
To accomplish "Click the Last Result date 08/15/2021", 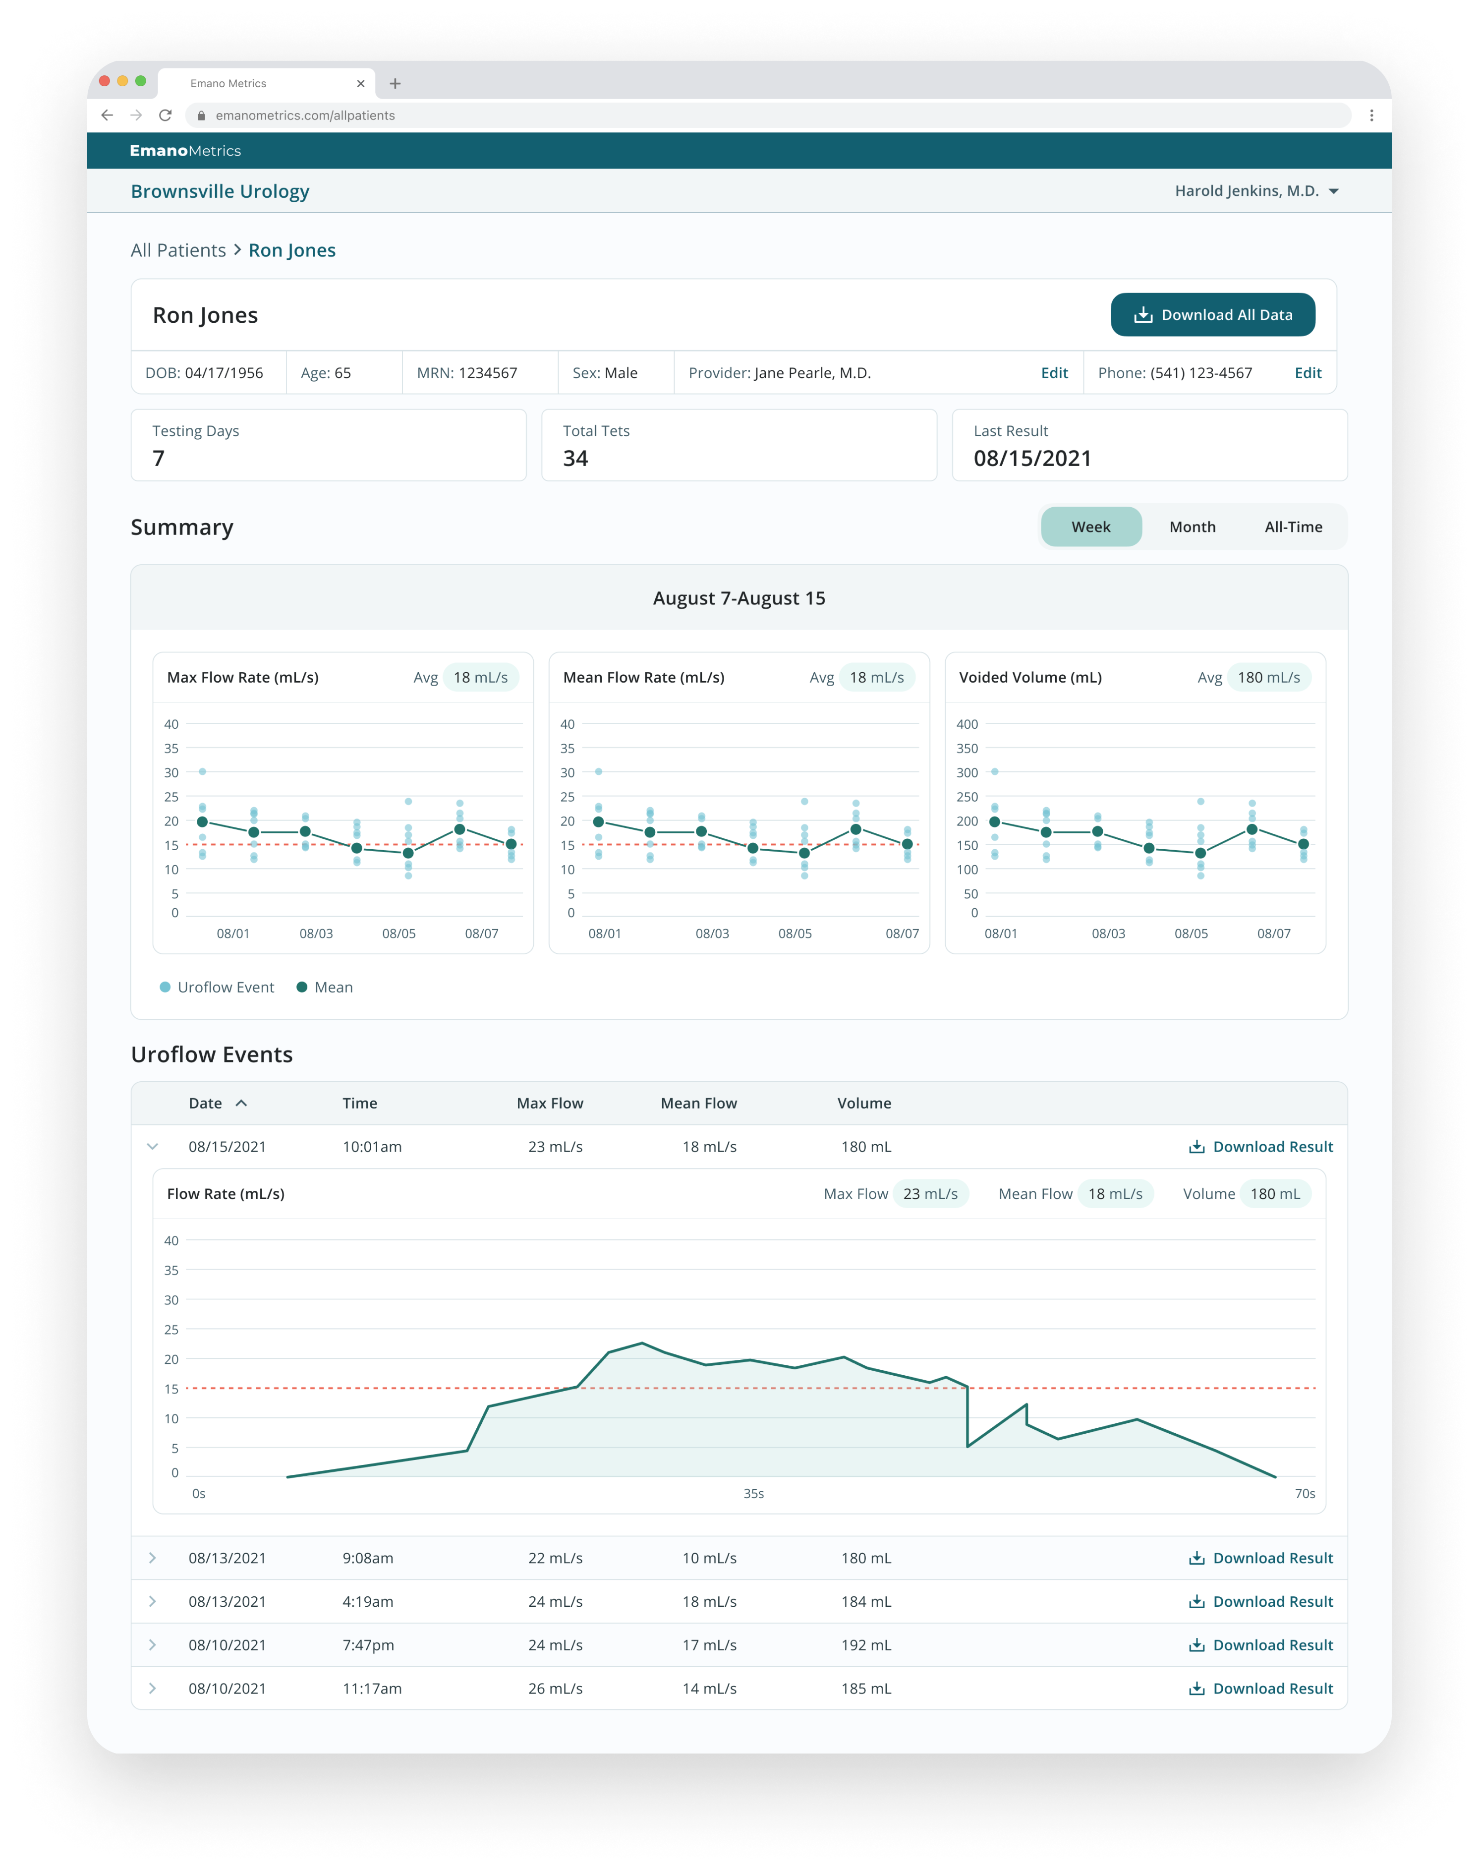I will pos(1032,458).
